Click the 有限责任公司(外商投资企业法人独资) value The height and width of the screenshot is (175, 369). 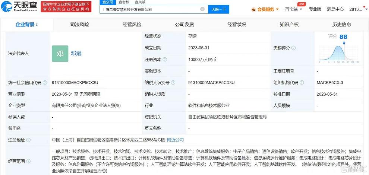point(86,106)
